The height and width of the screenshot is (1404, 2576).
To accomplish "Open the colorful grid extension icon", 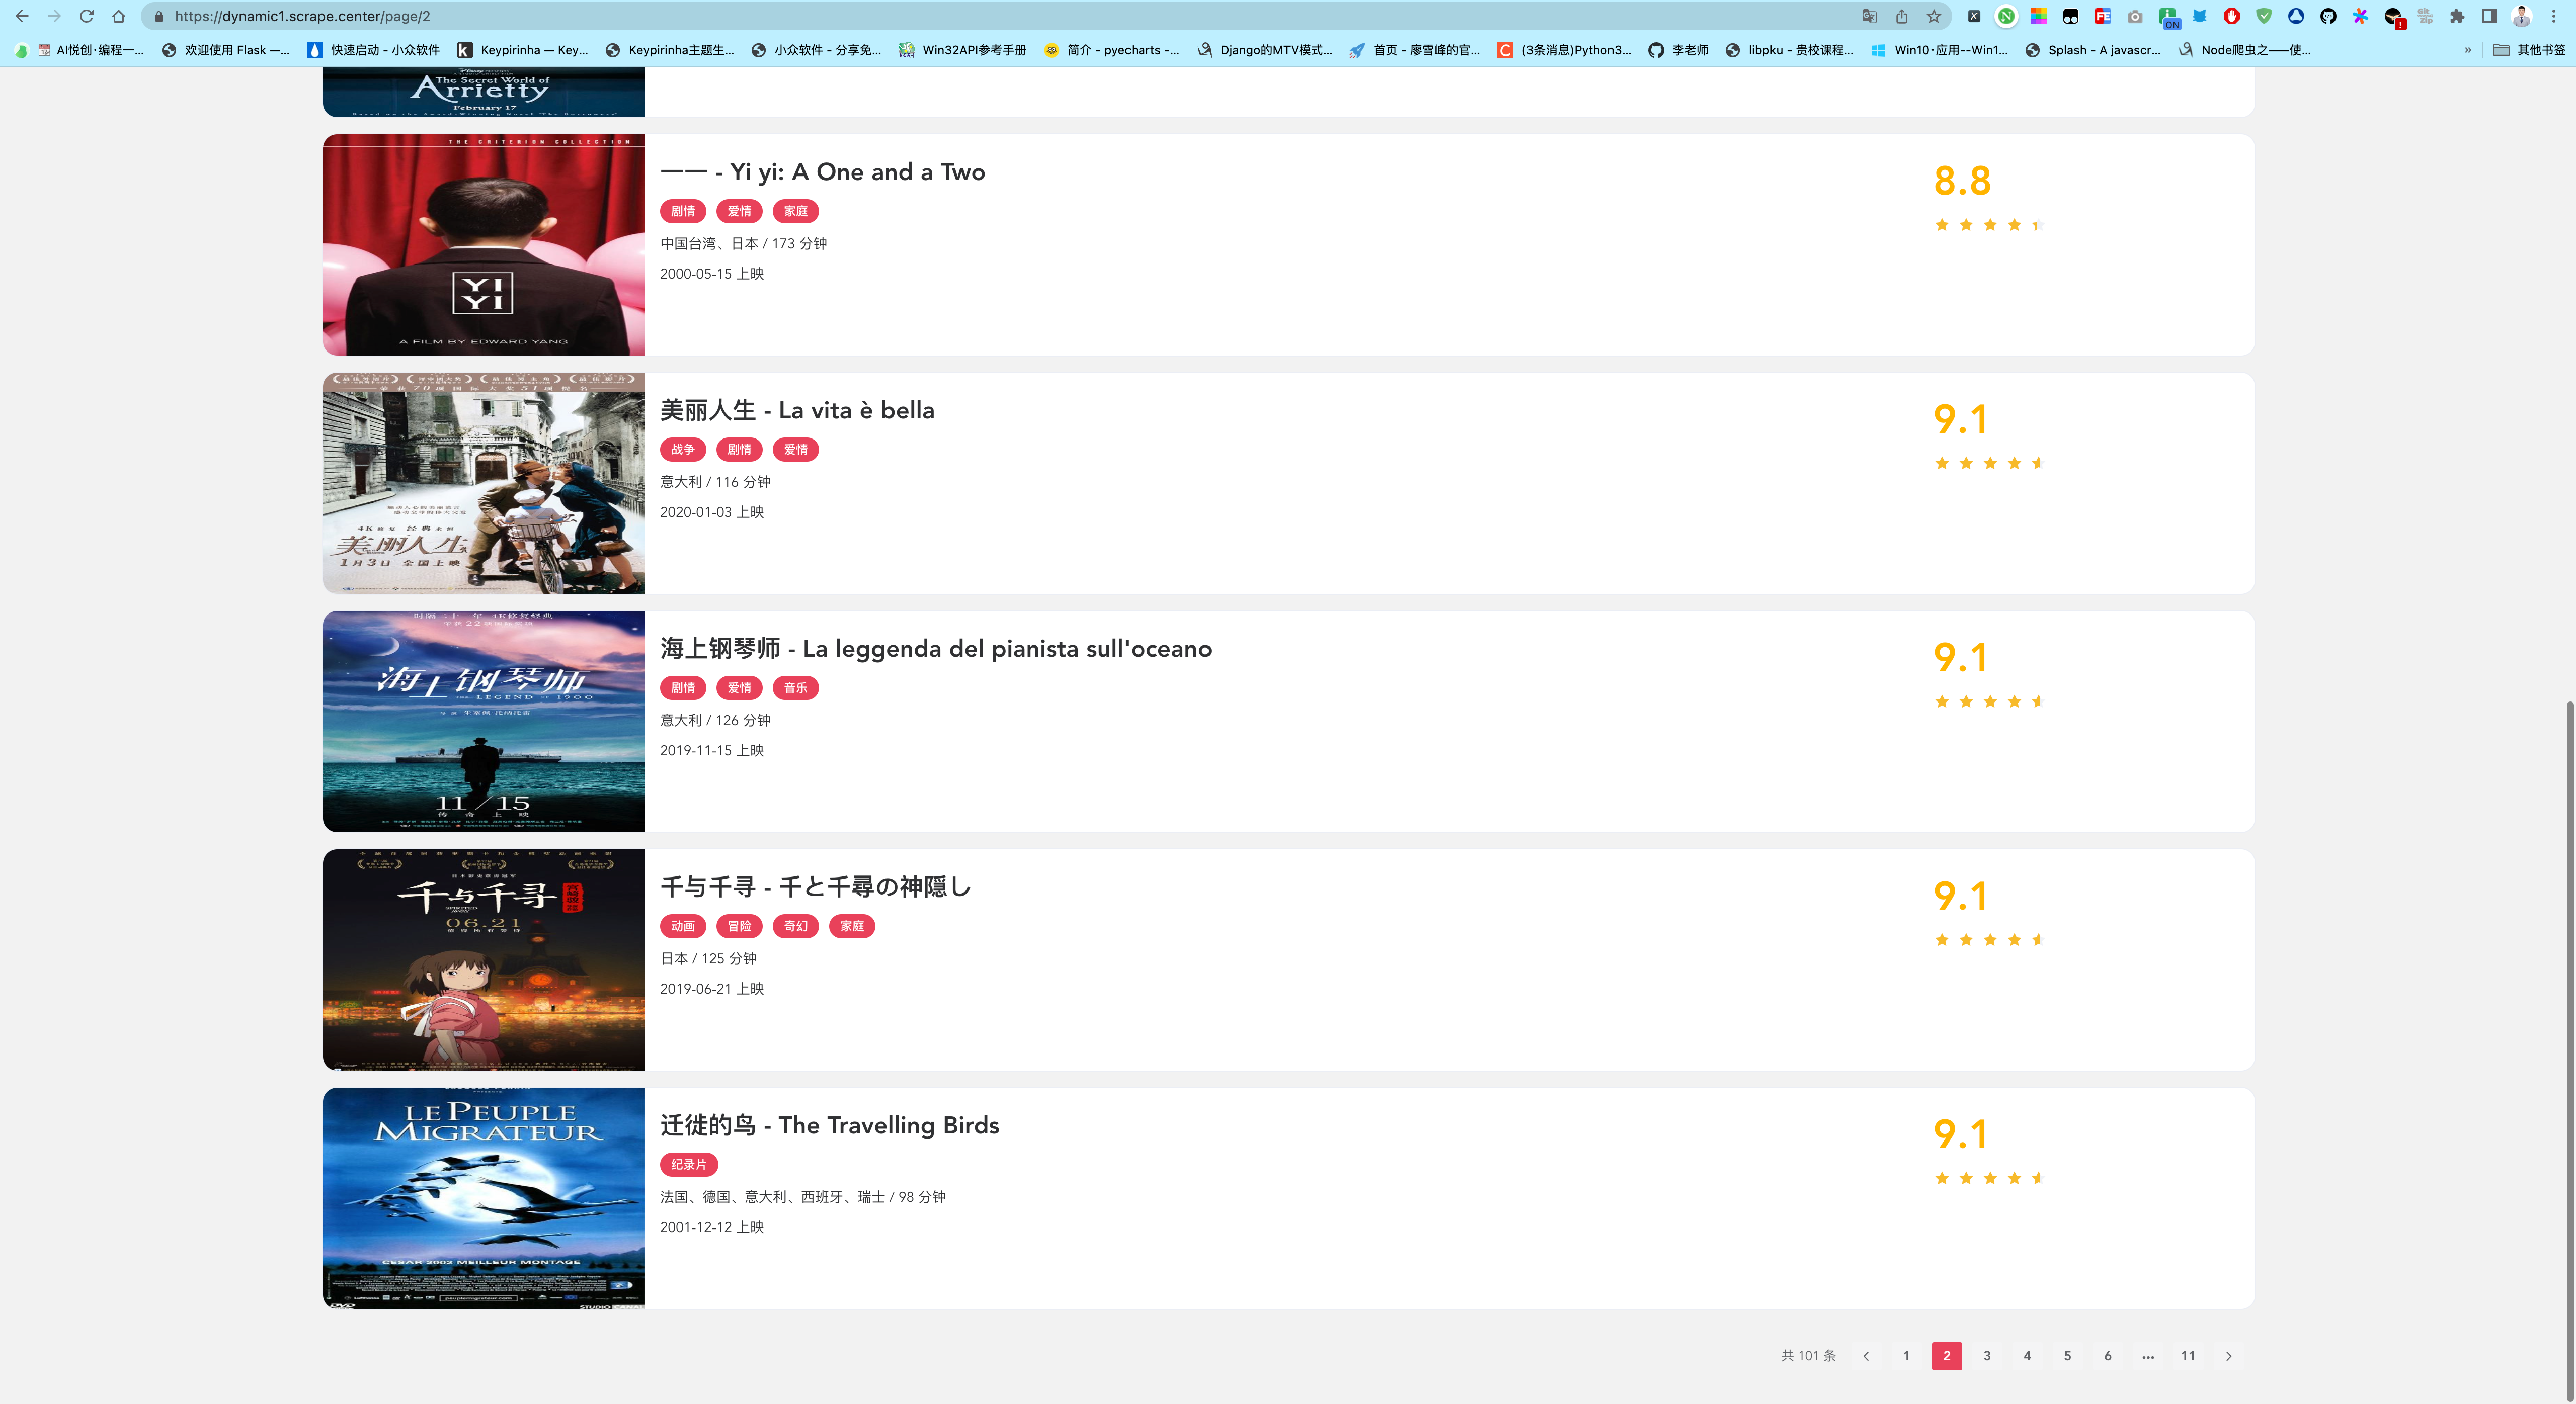I will point(2038,16).
